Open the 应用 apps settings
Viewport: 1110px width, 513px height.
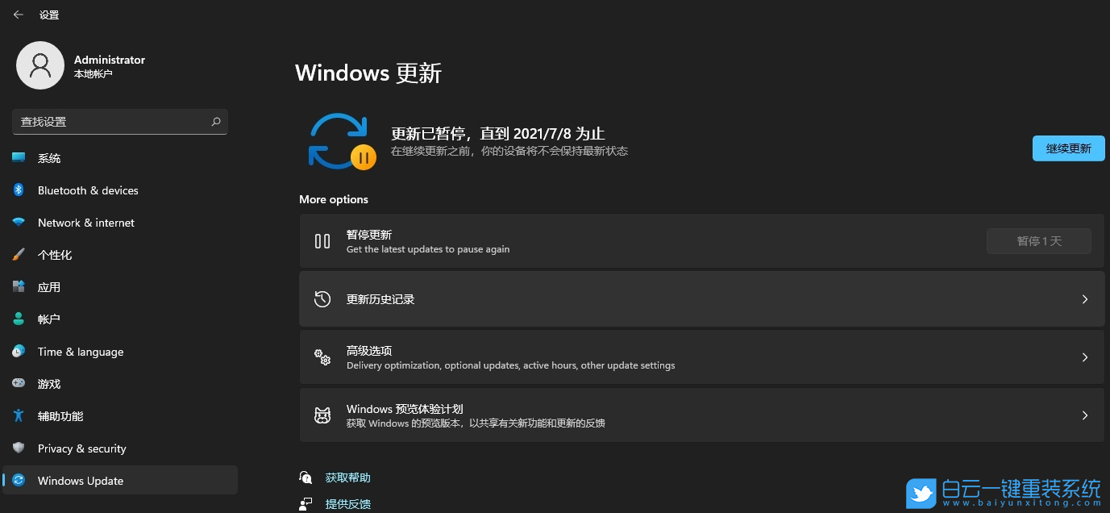[x=49, y=286]
